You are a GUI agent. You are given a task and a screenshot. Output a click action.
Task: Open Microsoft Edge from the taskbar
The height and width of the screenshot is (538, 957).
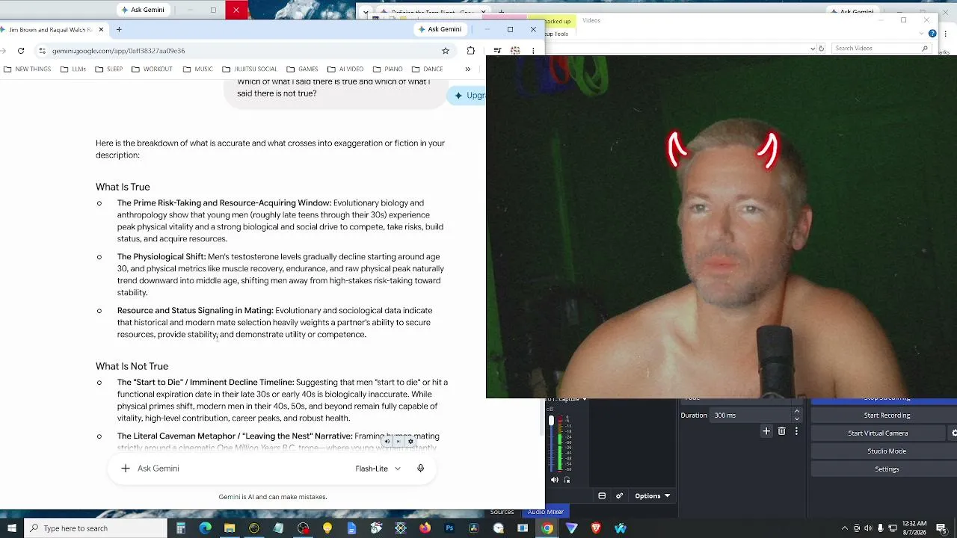pyautogui.click(x=205, y=528)
